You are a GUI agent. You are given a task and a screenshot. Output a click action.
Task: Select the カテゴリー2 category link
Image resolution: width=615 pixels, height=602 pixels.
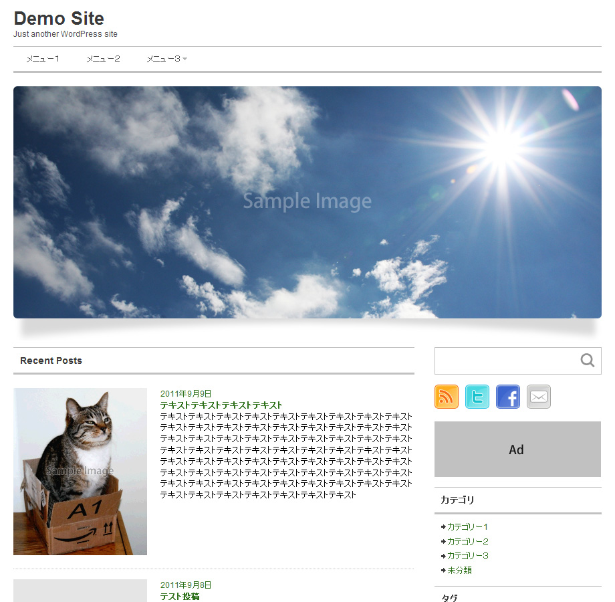click(467, 541)
